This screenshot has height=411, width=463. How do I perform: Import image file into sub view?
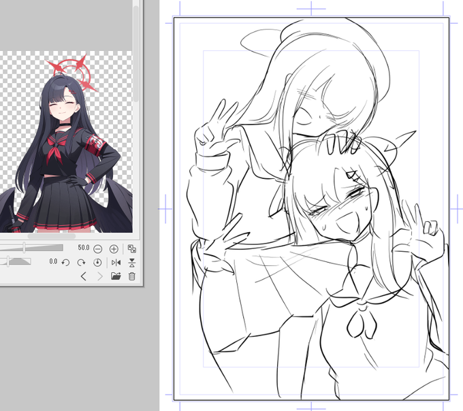[x=116, y=276]
